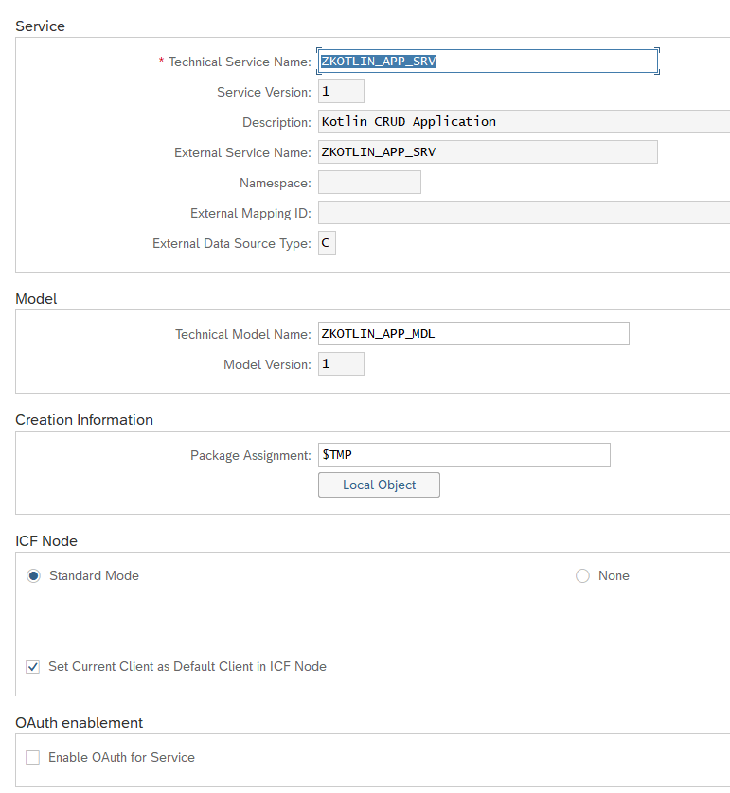Select the Standard Mode radio button
Image resolution: width=730 pixels, height=793 pixels.
[33, 576]
